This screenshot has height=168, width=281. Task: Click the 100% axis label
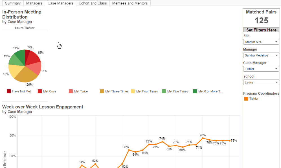pos(12,117)
